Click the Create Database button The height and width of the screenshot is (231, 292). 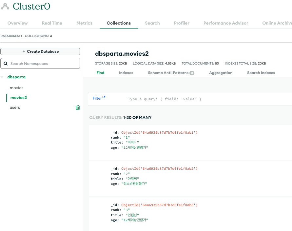(40, 51)
